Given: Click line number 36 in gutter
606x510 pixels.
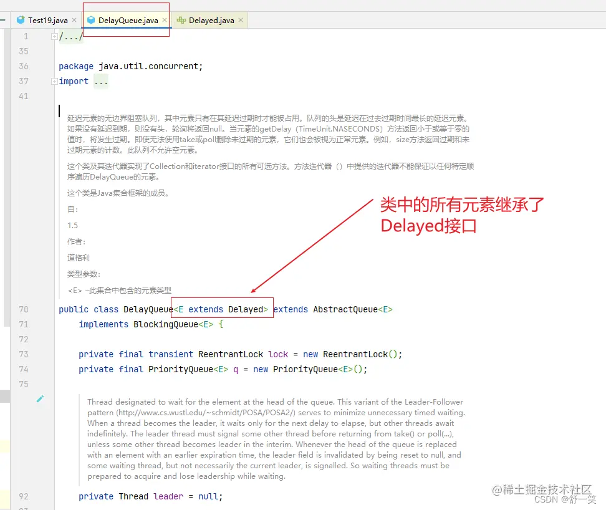Looking at the screenshot, I should pyautogui.click(x=24, y=66).
